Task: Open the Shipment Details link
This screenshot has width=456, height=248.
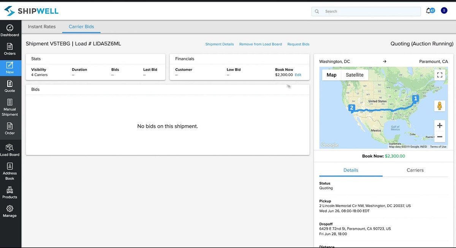Action: click(x=220, y=44)
